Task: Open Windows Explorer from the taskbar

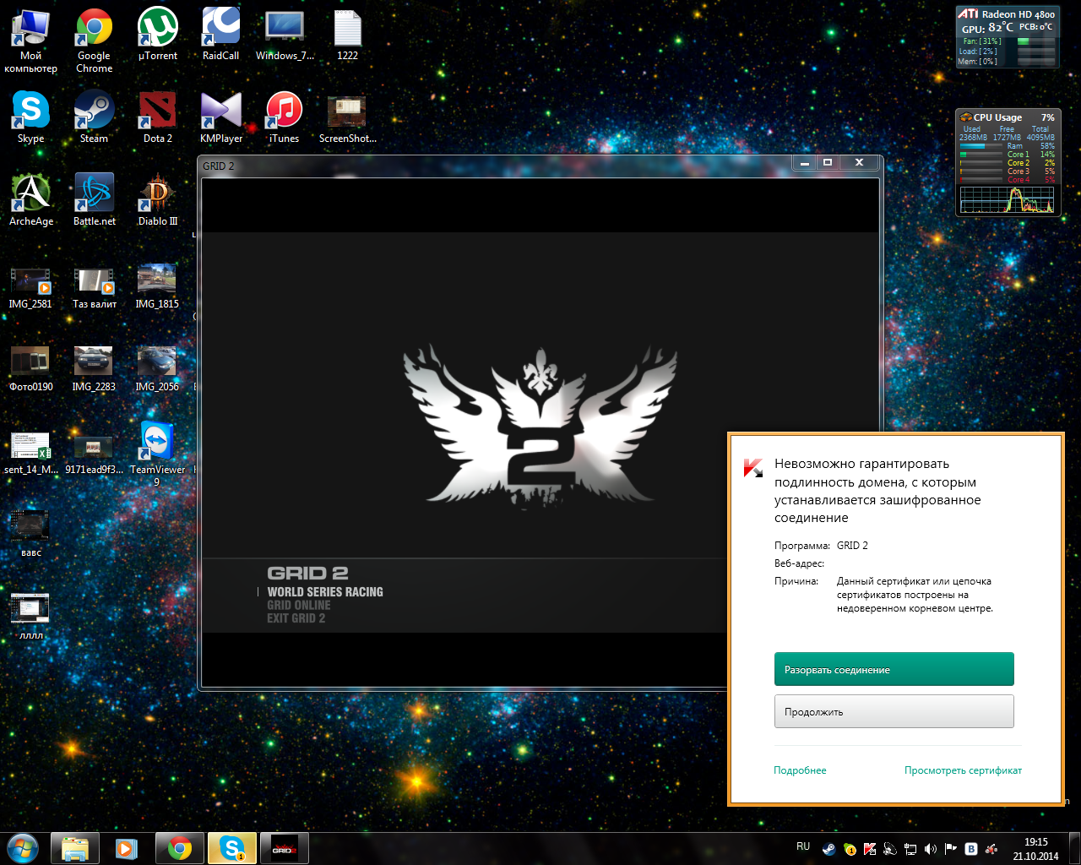Action: pos(75,848)
